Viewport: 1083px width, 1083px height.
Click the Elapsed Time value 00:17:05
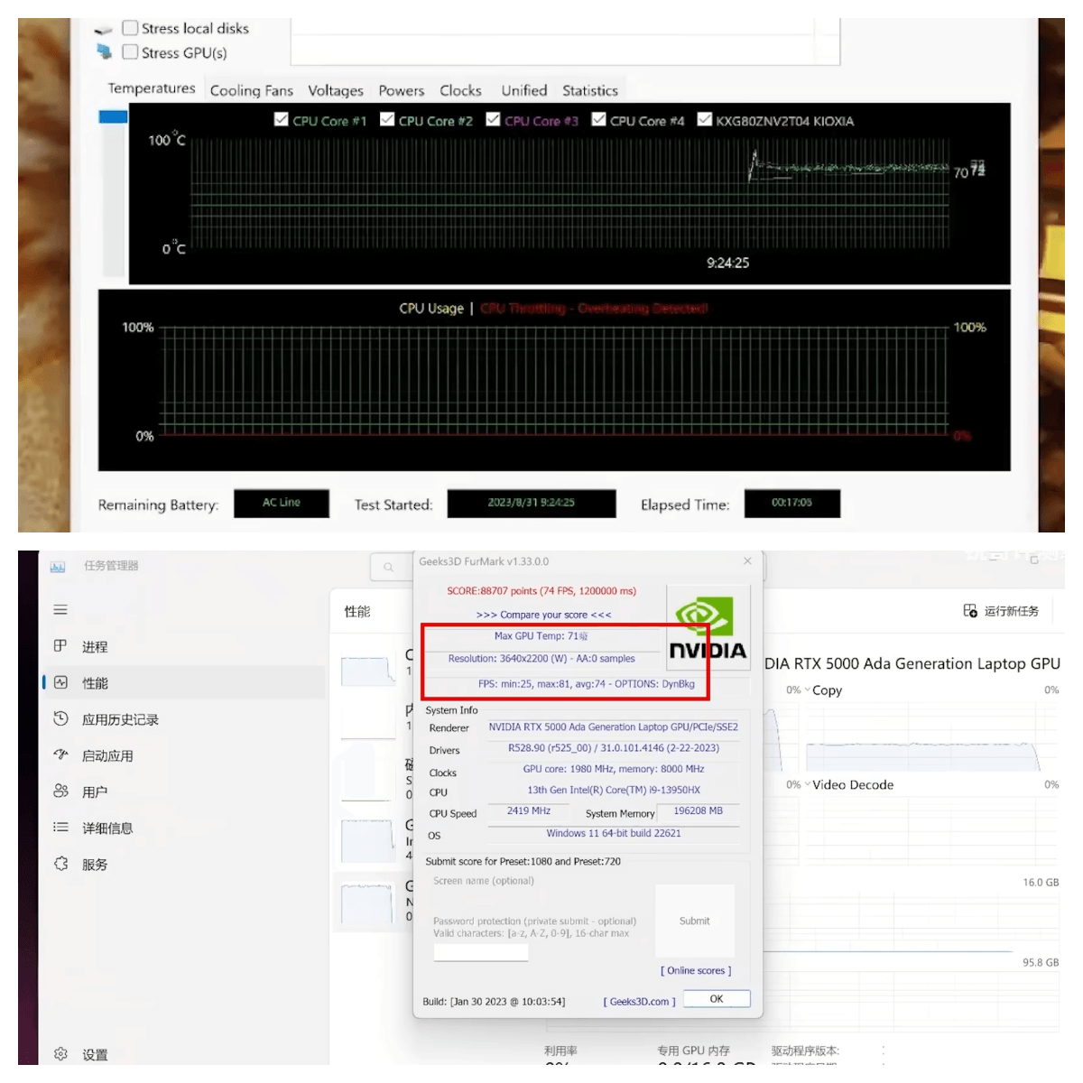[791, 503]
